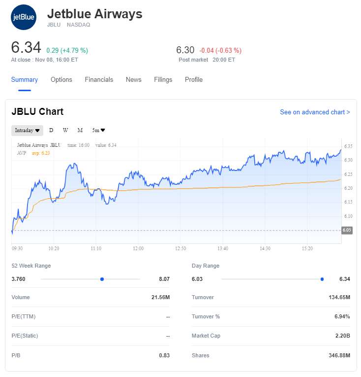Click See on advanced chart link
The image size is (361, 377).
(315, 112)
